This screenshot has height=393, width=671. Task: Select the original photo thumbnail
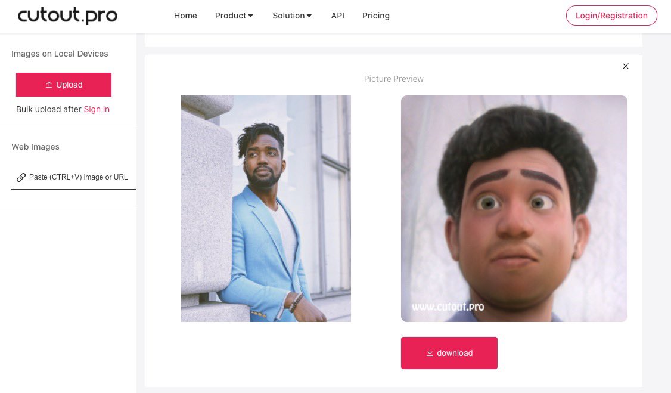point(266,209)
